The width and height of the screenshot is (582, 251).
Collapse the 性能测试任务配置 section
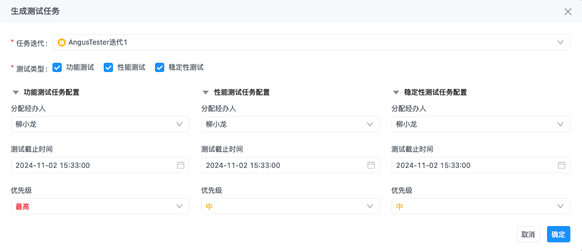click(x=206, y=92)
